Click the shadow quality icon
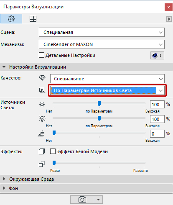The height and width of the screenshot is (205, 173). pos(42,90)
